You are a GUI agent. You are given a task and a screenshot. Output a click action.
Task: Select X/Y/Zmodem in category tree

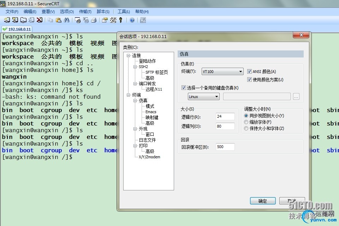[149, 157]
